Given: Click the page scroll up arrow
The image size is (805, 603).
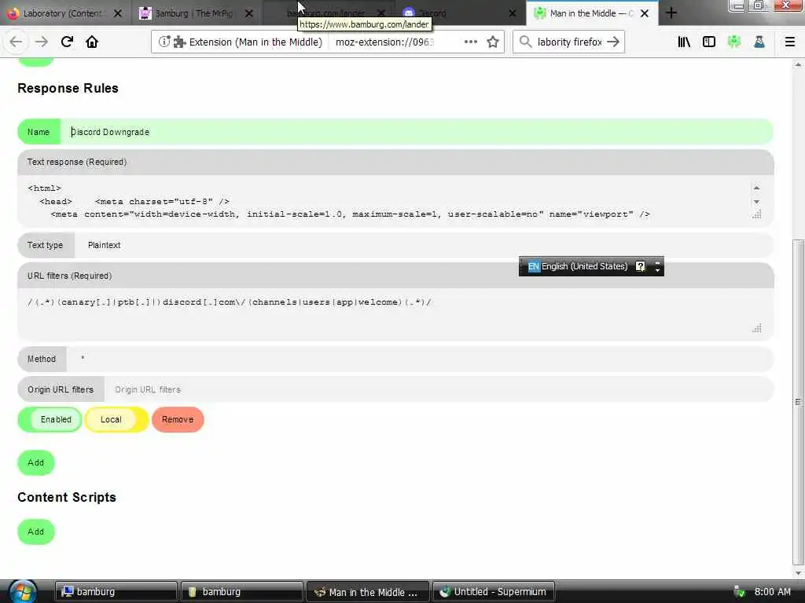Looking at the screenshot, I should coord(798,64).
